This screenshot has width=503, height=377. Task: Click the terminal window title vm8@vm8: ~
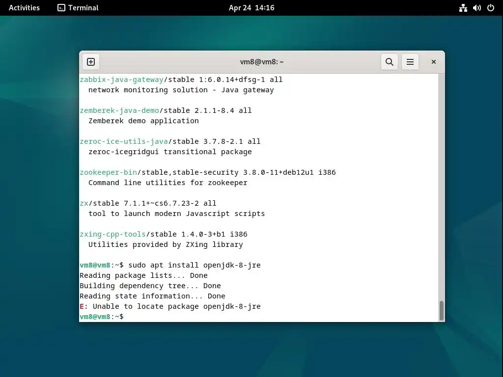pos(262,62)
